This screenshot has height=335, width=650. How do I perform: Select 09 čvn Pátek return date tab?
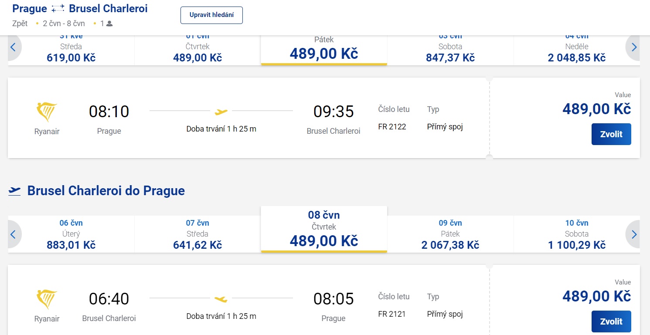[x=450, y=234]
